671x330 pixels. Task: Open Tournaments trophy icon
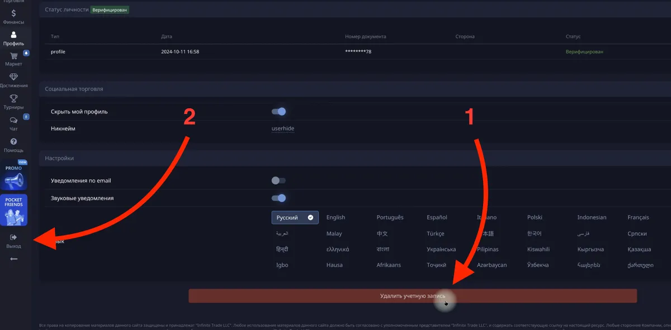pyautogui.click(x=13, y=99)
